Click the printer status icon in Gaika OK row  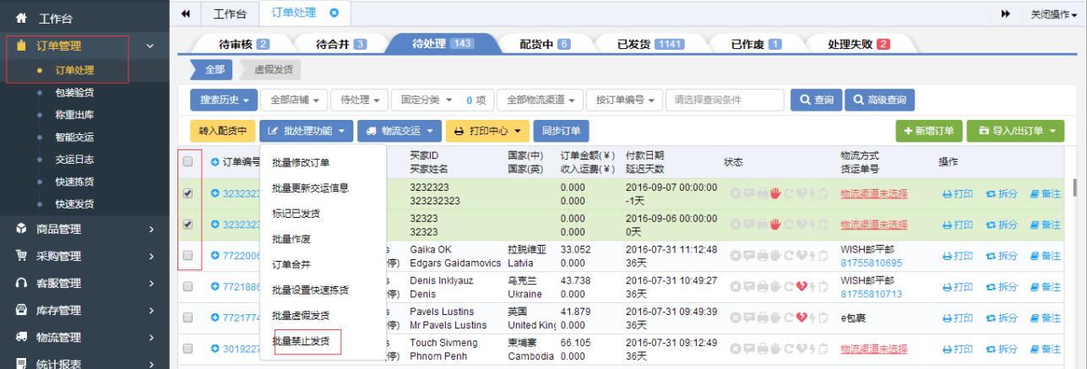[762, 255]
